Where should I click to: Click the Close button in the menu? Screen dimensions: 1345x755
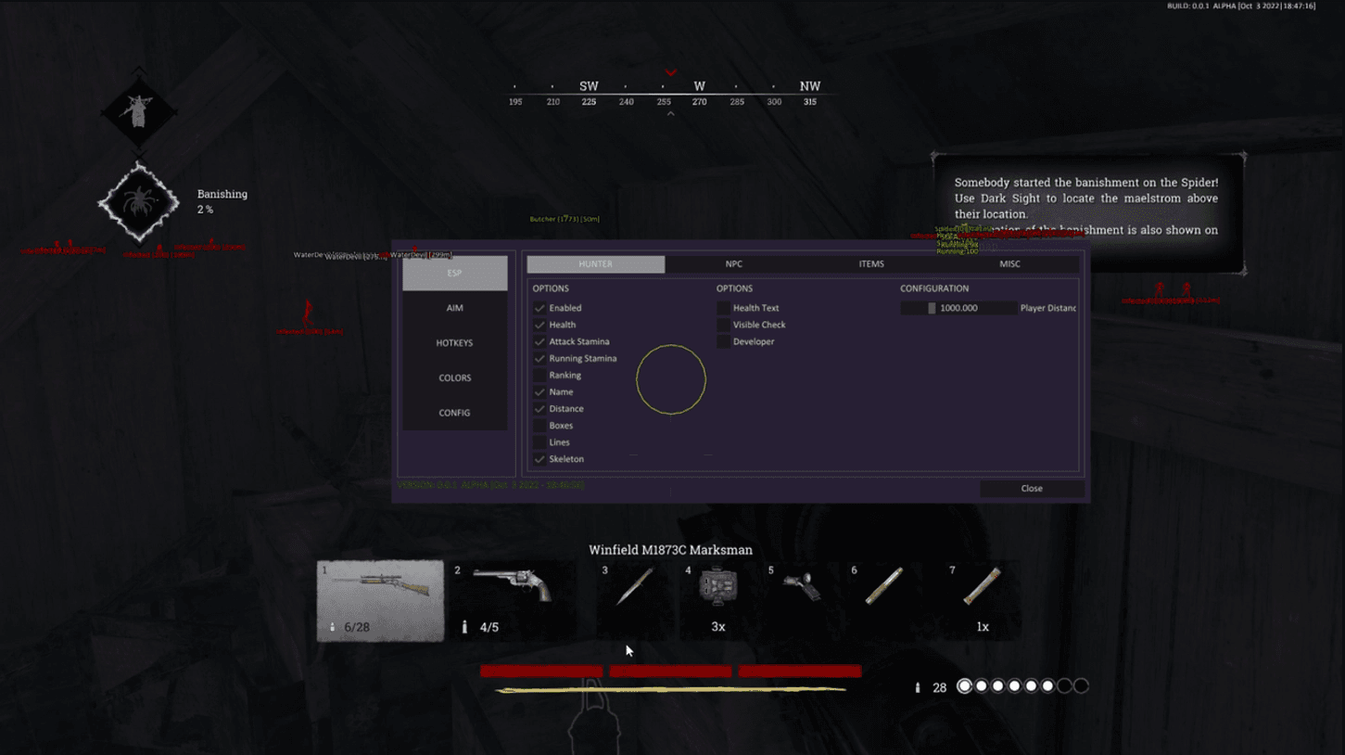click(1032, 488)
